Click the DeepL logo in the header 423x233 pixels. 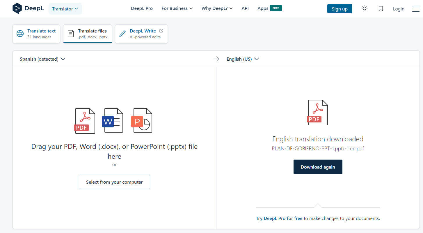click(28, 8)
